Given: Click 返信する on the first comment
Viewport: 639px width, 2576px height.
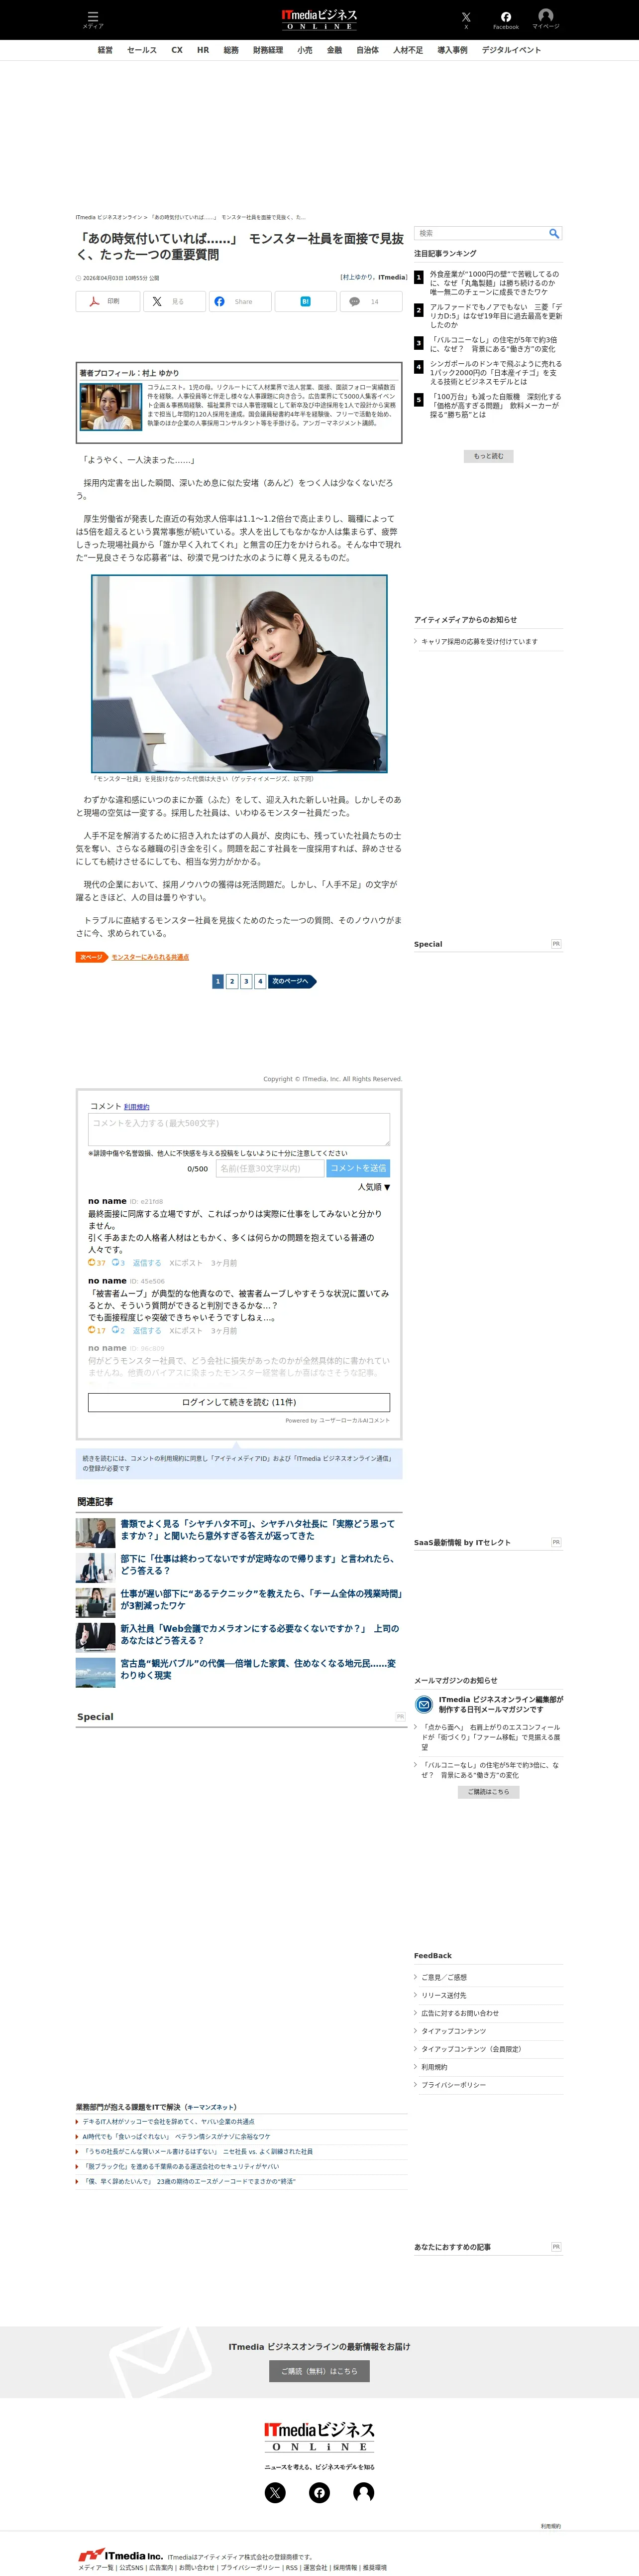Looking at the screenshot, I should pos(147,1263).
